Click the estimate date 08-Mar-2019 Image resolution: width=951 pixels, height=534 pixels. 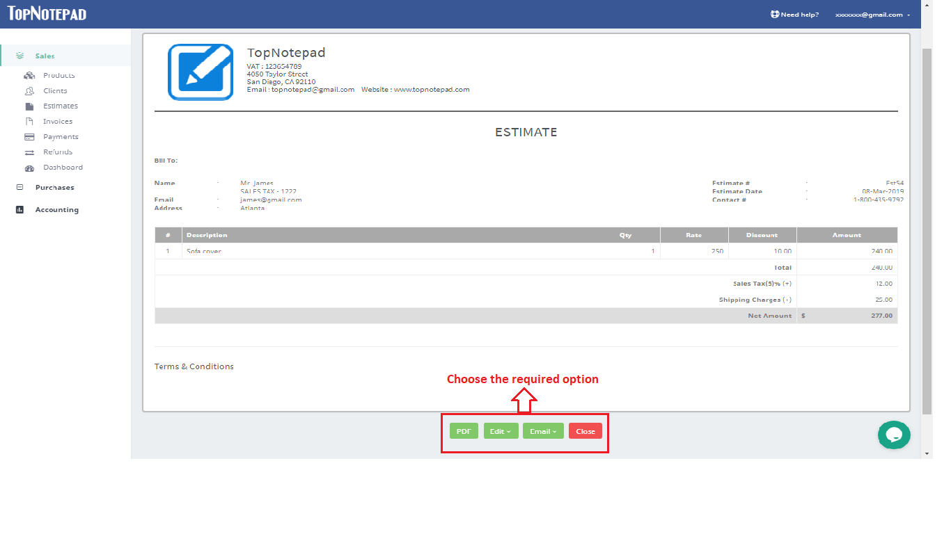point(883,191)
